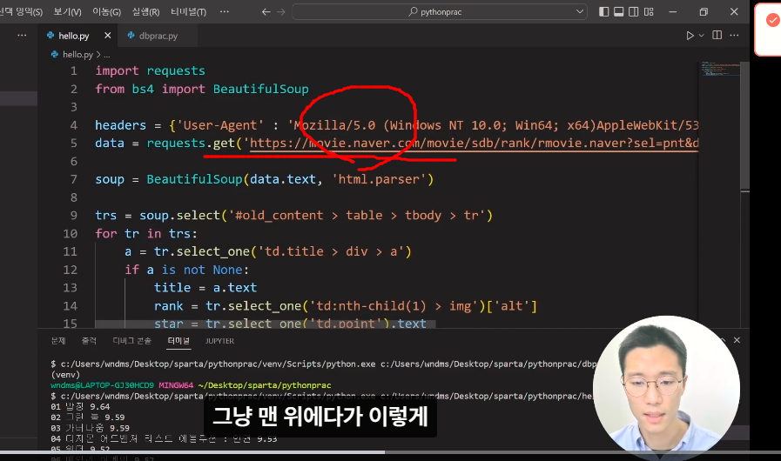Open the 이동(G) menu
The image size is (781, 461).
point(106,11)
